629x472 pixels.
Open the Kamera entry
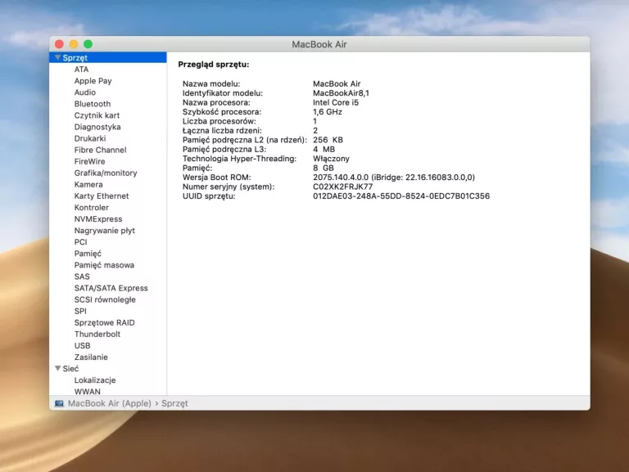[88, 185]
